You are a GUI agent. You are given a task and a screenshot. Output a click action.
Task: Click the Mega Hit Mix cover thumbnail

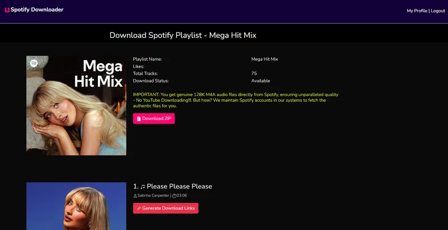76,106
